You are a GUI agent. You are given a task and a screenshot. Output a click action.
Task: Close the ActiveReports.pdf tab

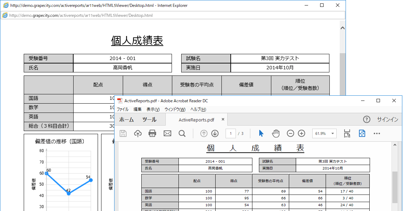[223, 119]
